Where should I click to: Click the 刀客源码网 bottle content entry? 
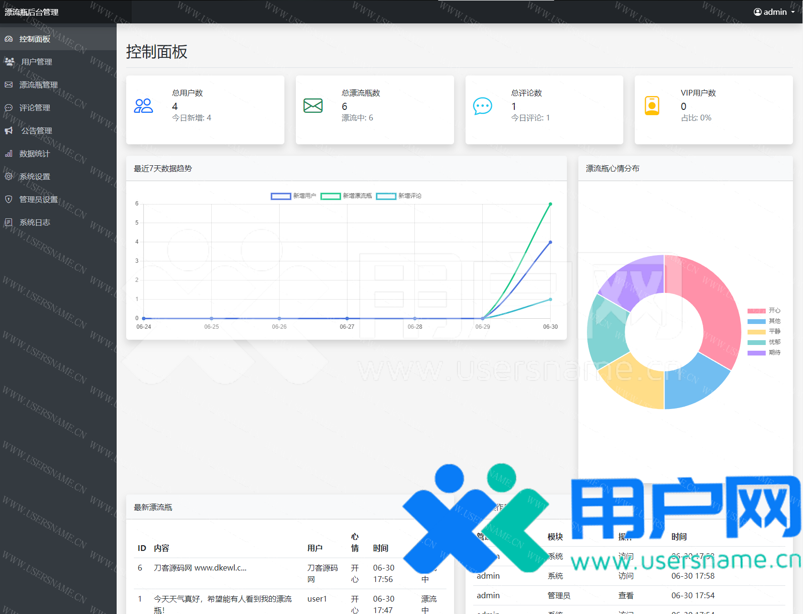200,568
